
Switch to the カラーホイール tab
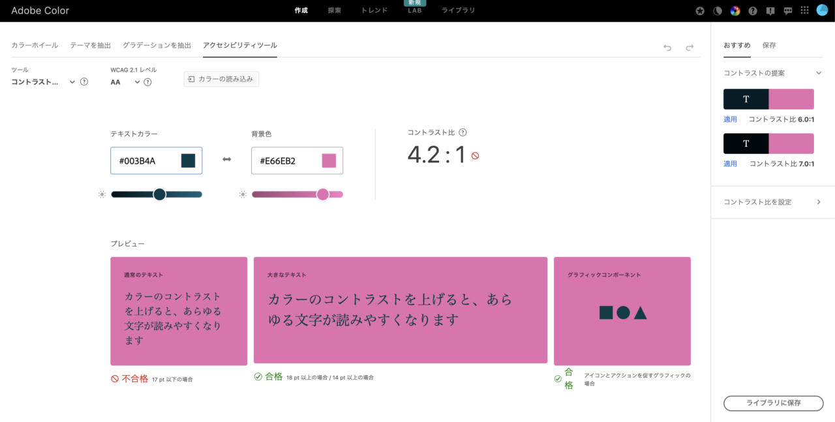[35, 46]
